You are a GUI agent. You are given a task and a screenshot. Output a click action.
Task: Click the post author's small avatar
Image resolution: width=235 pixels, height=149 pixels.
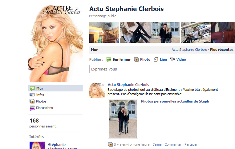pyautogui.click(x=97, y=90)
